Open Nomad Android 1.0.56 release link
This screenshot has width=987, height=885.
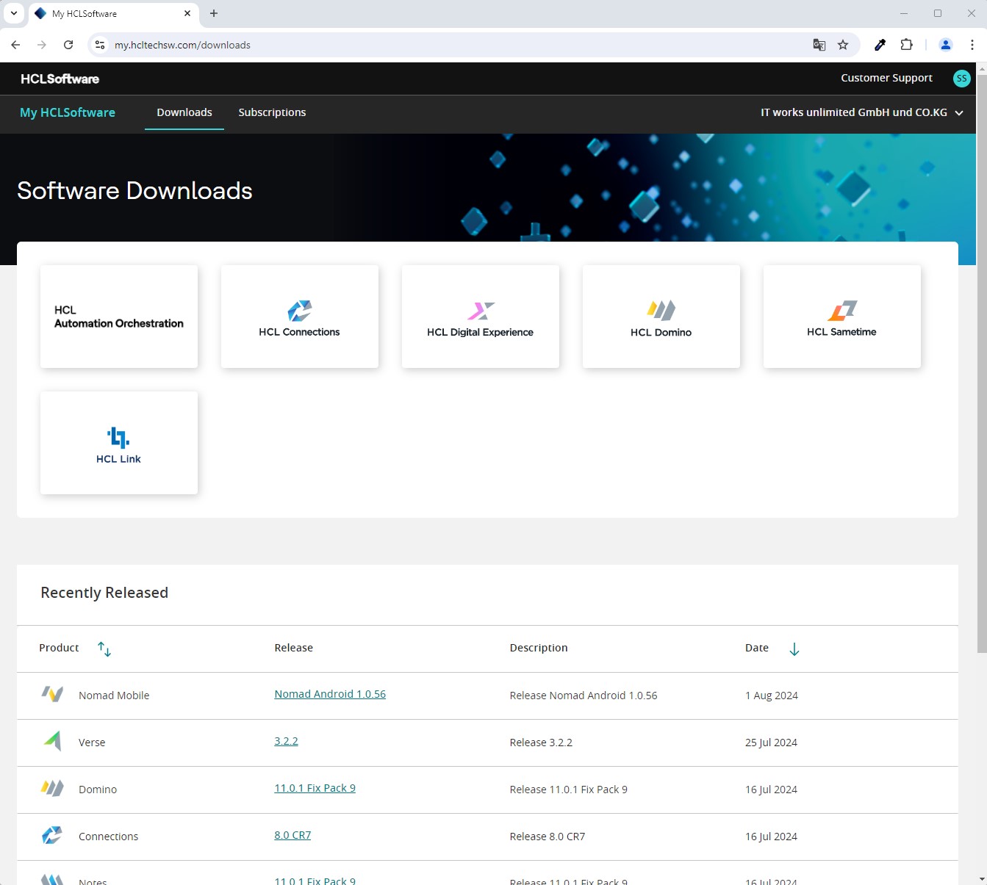(x=330, y=694)
